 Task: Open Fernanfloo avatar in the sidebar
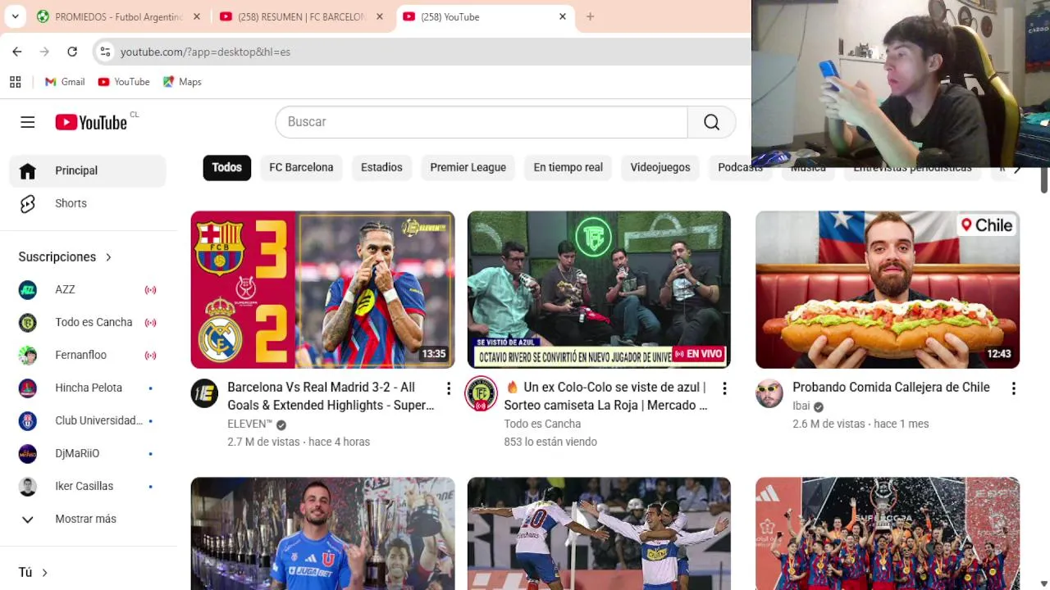click(28, 355)
